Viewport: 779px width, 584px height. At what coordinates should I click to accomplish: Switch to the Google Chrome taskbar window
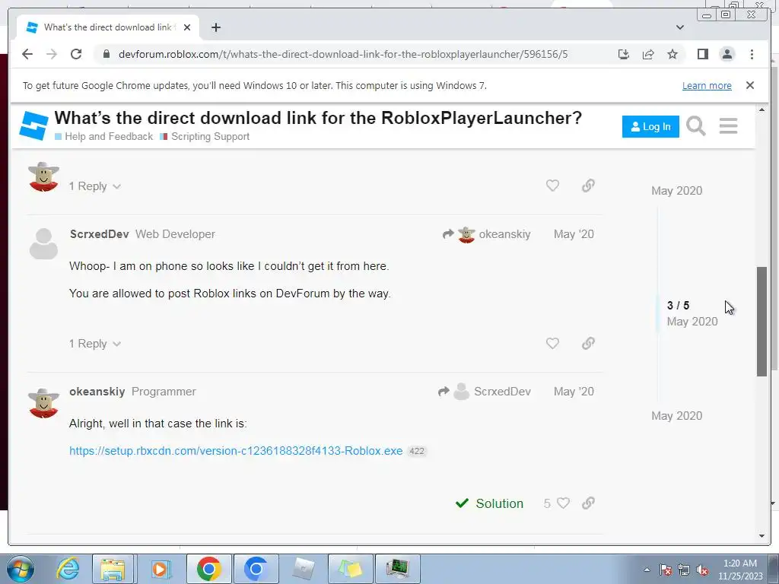coord(208,569)
